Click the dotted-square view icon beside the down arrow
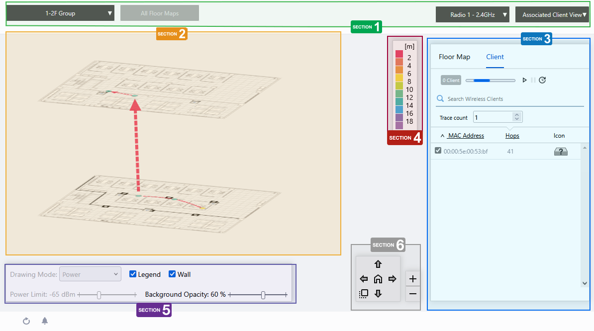This screenshot has width=594, height=331. (364, 293)
